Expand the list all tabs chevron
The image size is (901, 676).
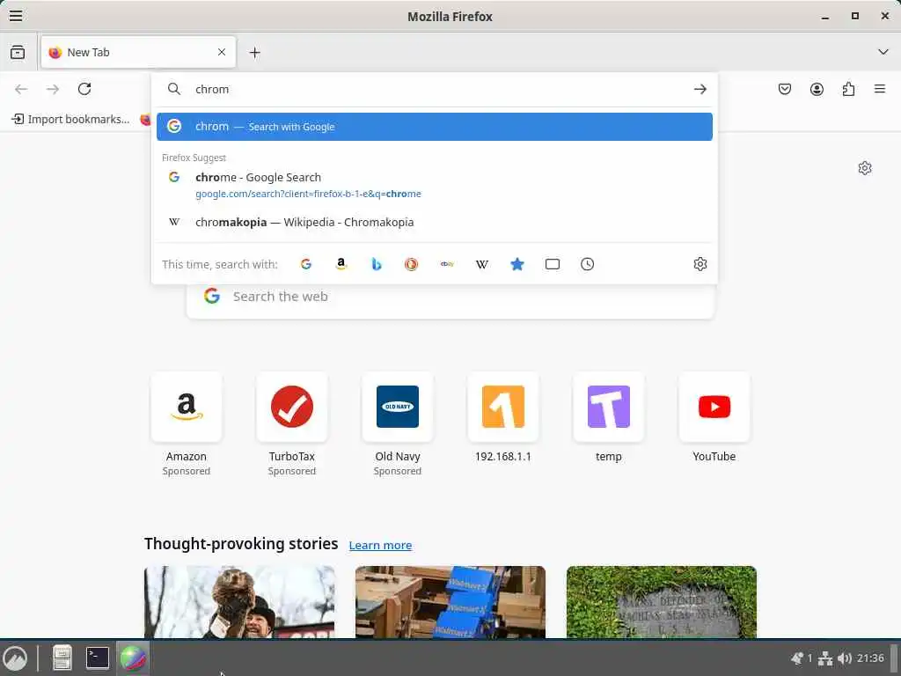pos(883,52)
